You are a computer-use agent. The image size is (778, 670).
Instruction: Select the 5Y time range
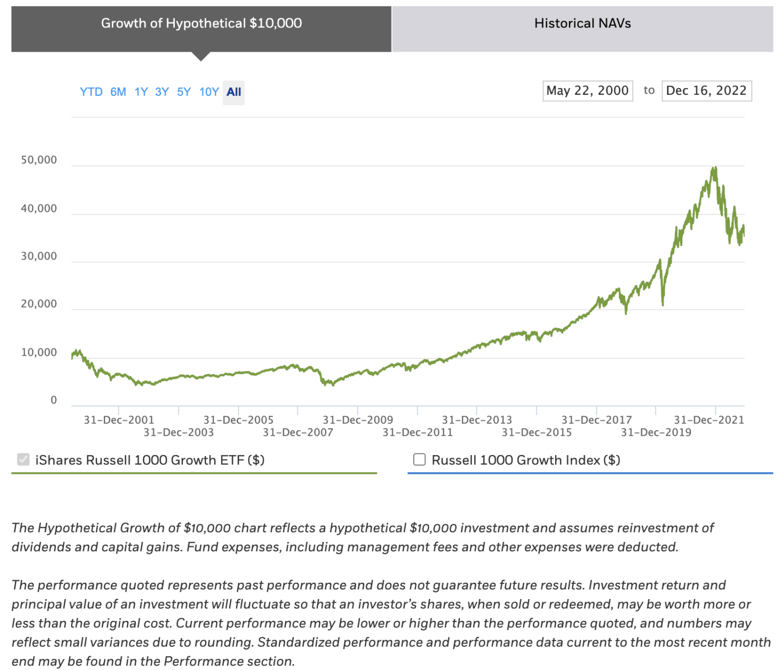coord(183,92)
